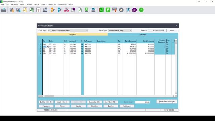
Task: Click the Balance amount field
Action: point(156,31)
